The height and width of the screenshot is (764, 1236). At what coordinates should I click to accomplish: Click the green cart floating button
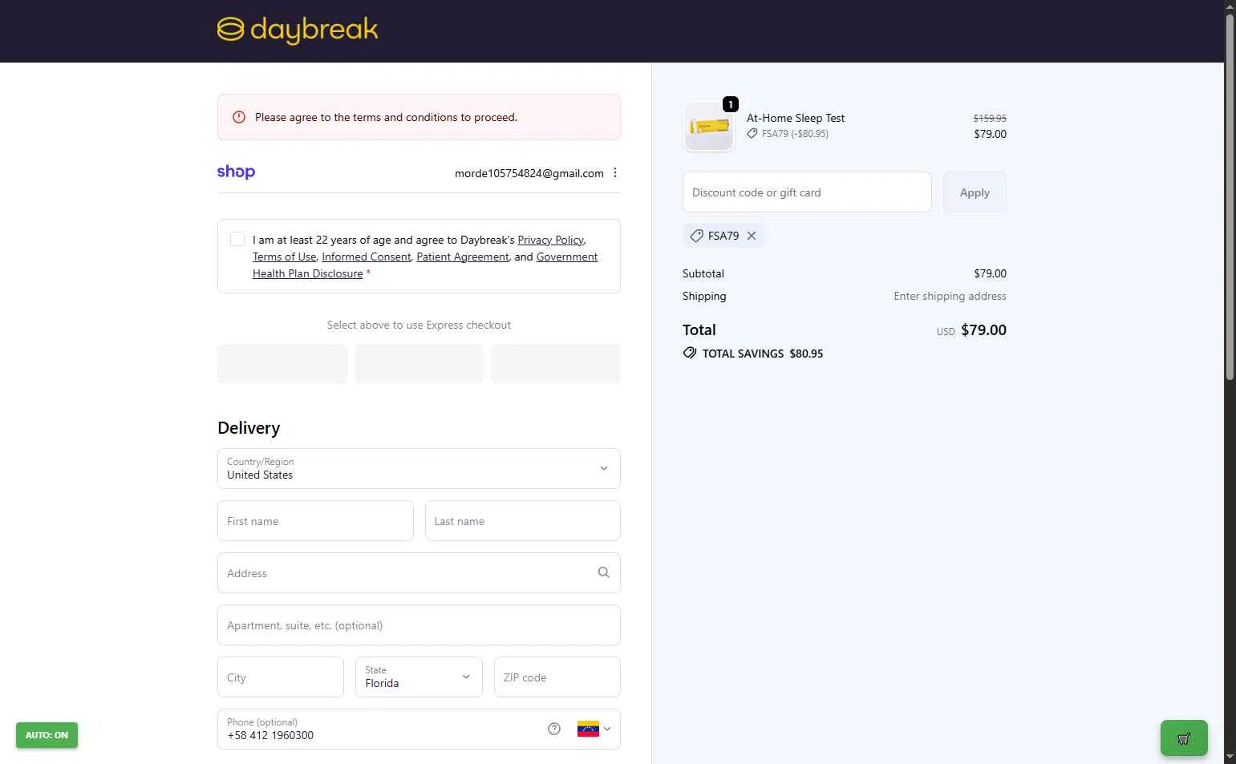coord(1184,738)
